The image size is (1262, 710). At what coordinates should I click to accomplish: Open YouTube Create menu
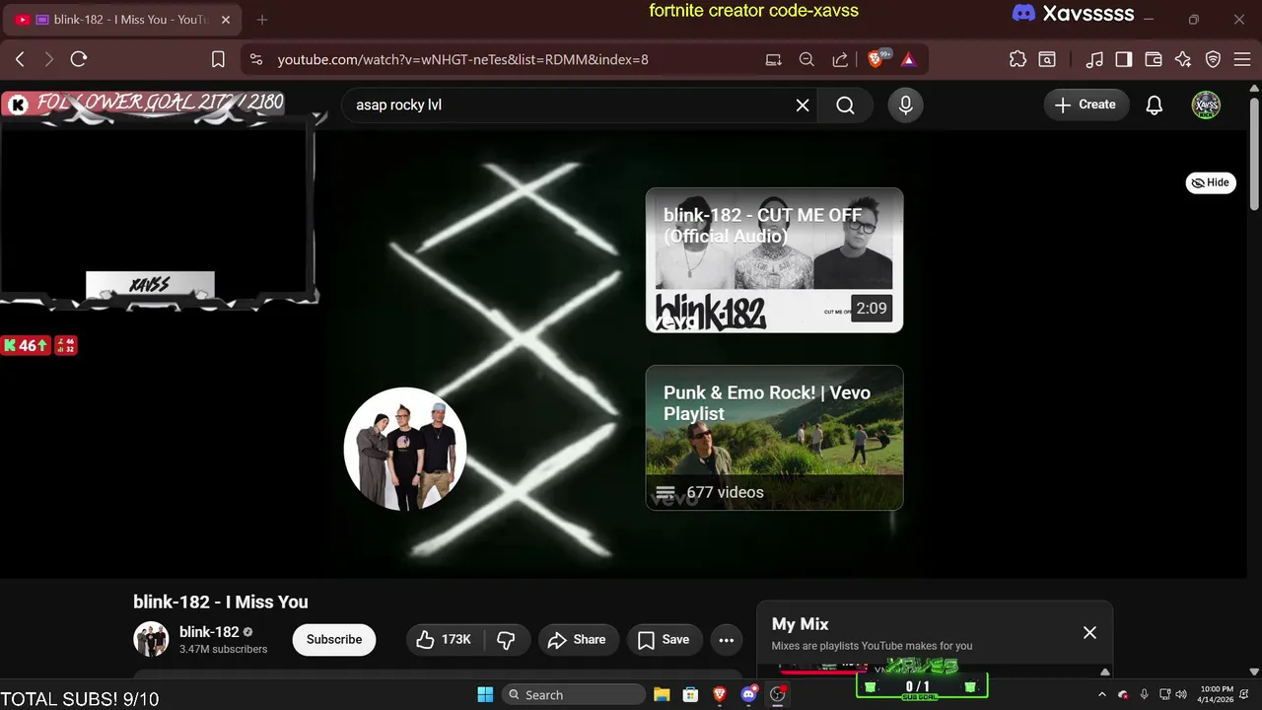(1086, 105)
